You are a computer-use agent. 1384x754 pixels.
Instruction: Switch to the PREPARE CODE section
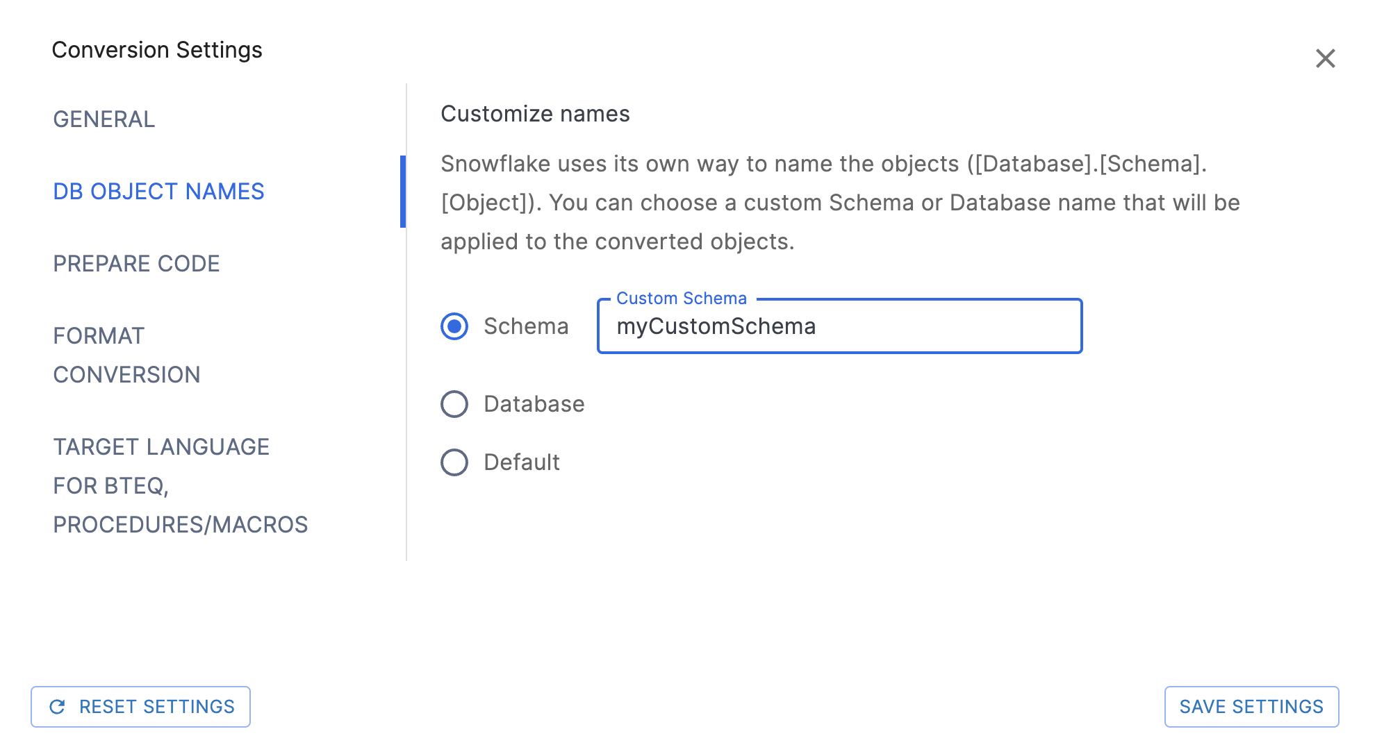click(x=136, y=264)
